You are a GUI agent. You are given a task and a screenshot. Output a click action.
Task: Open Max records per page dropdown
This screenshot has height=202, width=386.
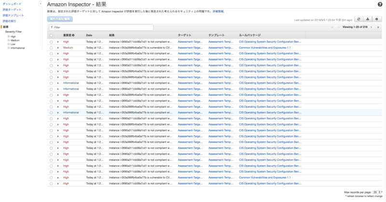coord(377,192)
